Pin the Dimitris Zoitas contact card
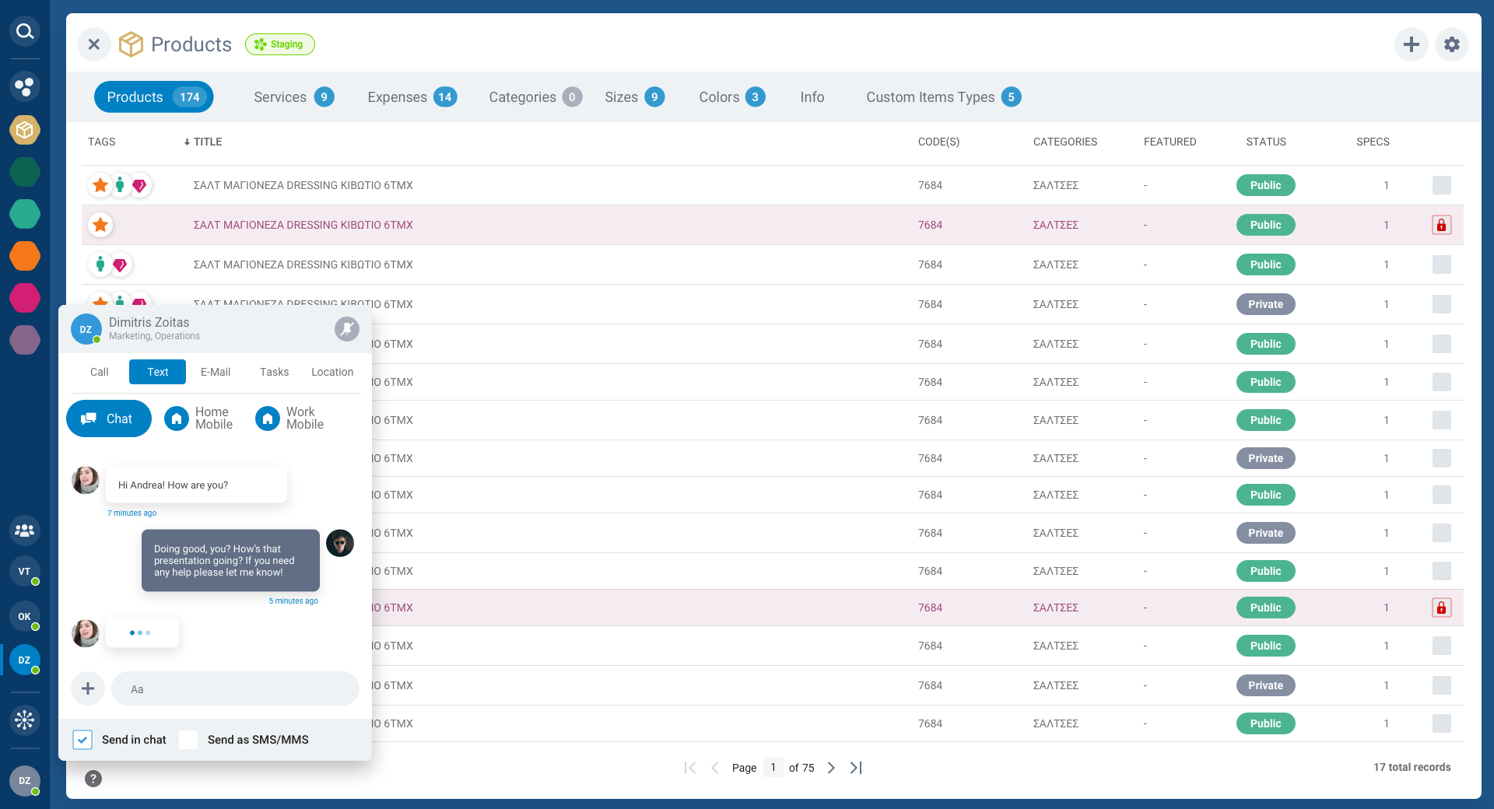Screen dimensions: 1494x809 pyautogui.click(x=346, y=329)
